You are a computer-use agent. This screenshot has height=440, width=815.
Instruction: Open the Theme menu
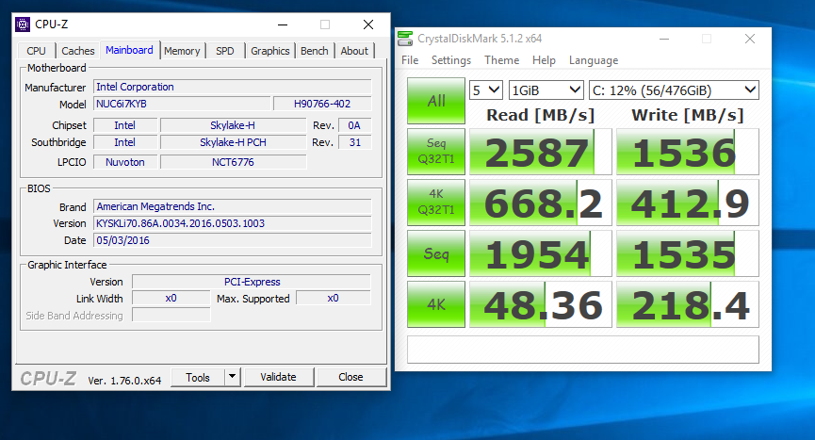(x=501, y=60)
